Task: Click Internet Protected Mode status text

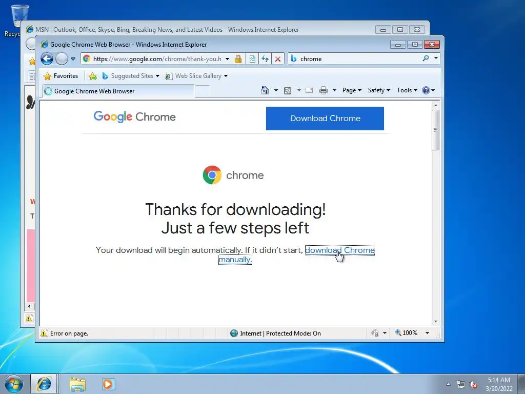Action: click(x=280, y=333)
